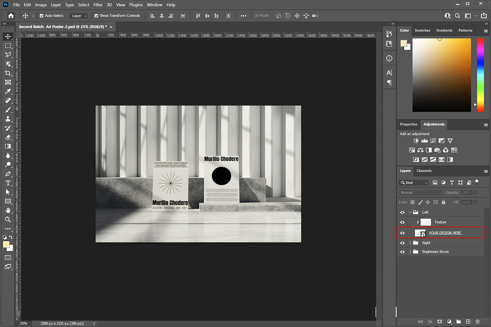Screen dimensions: 491x327
Task: Expand the Brightness Boost layer group
Action: [410, 252]
